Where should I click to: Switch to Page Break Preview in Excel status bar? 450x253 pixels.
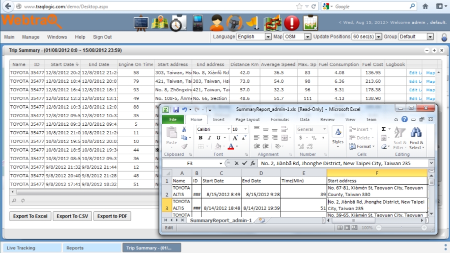(x=354, y=228)
